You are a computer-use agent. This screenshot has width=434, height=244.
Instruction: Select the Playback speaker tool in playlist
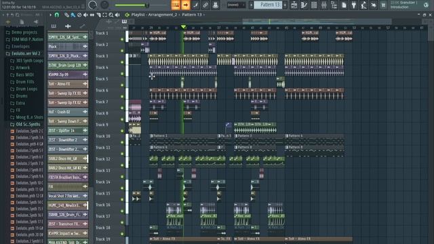pyautogui.click(x=117, y=15)
